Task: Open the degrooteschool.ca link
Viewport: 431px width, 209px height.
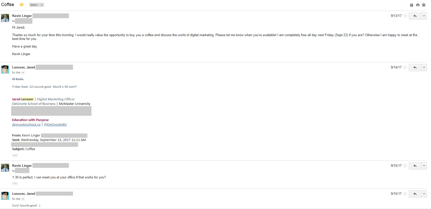Action: point(26,124)
